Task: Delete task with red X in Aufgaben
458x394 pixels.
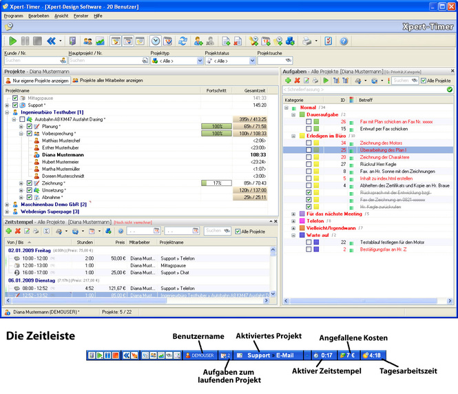Action: click(298, 81)
